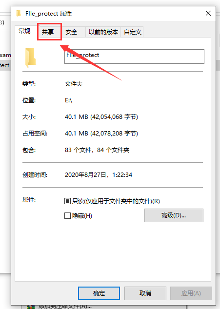Click the folder name input field
This screenshot has width=220, height=309.
point(134,57)
